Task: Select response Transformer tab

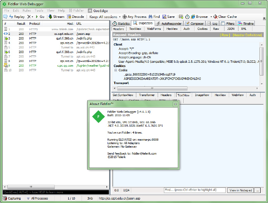Action: [147, 95]
